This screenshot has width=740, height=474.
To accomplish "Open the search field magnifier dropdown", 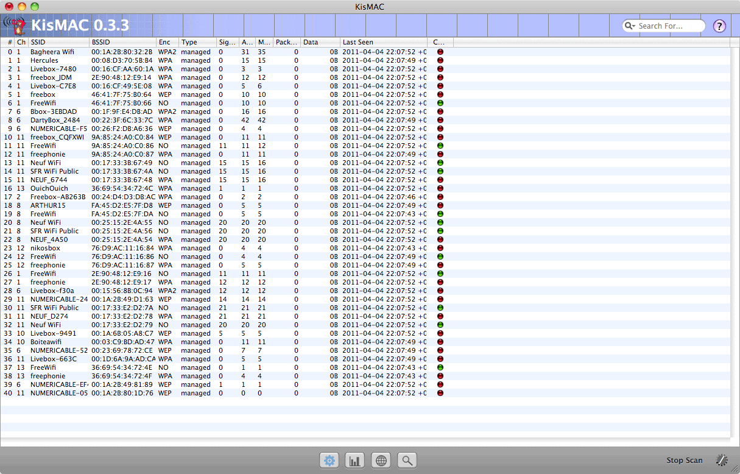I will click(630, 26).
